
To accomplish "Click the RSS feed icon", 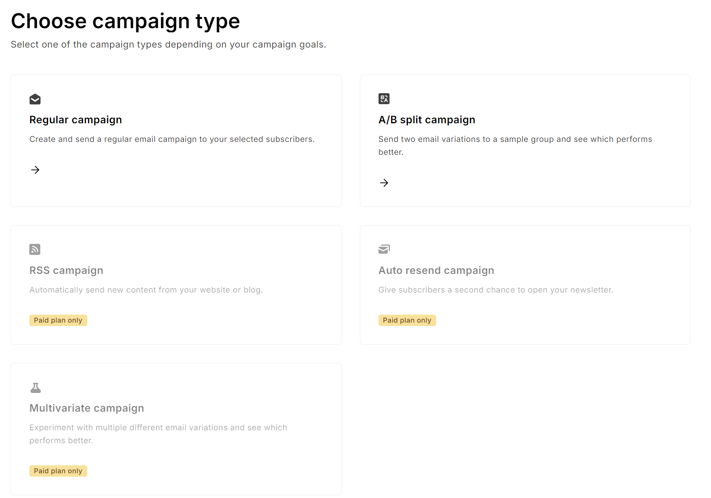I will (x=35, y=249).
